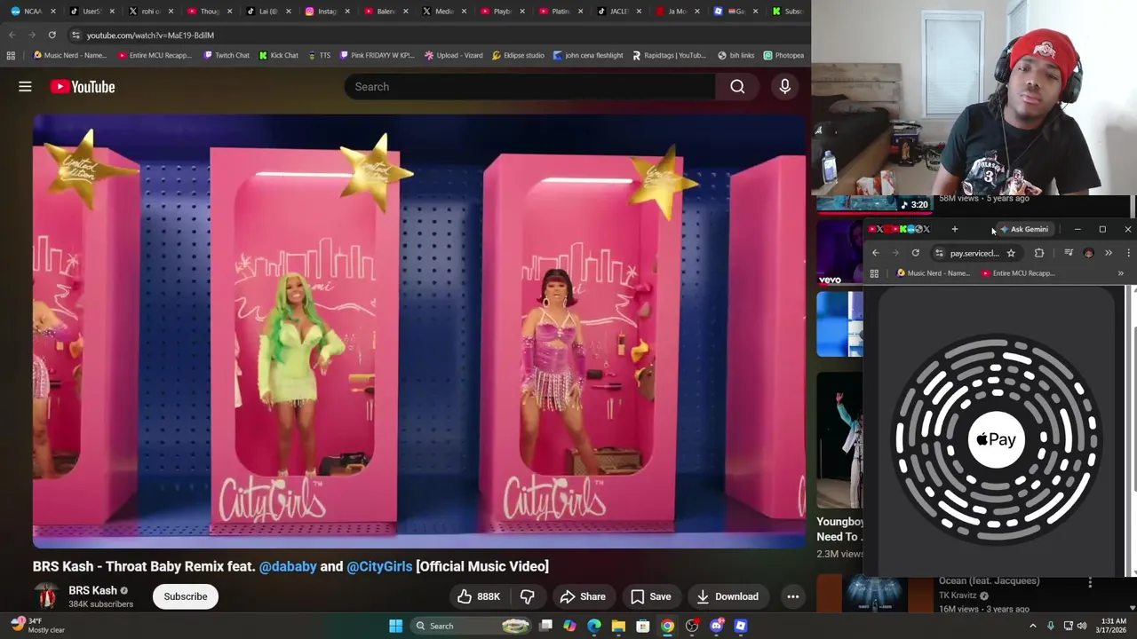Click the BRS Kash channel name

point(92,590)
